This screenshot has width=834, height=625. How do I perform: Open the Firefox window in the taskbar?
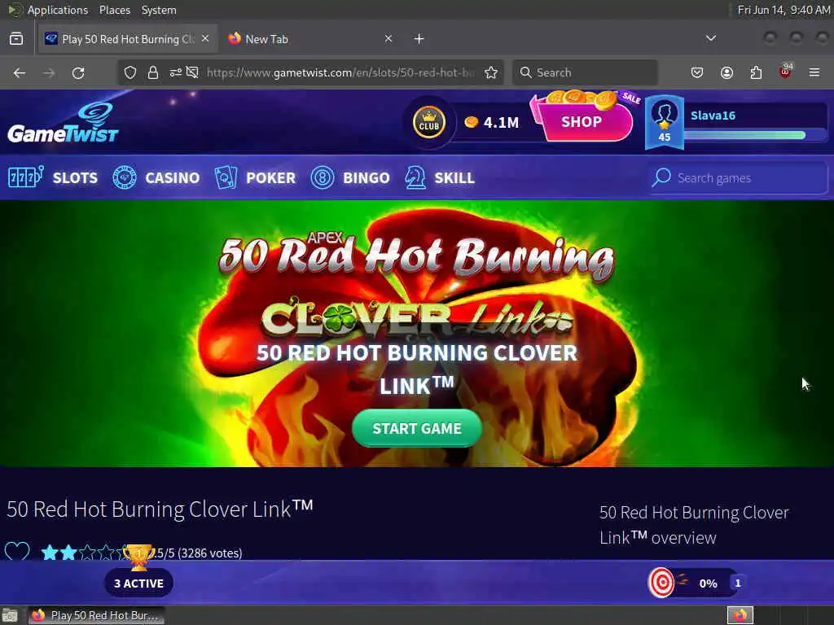(x=96, y=615)
